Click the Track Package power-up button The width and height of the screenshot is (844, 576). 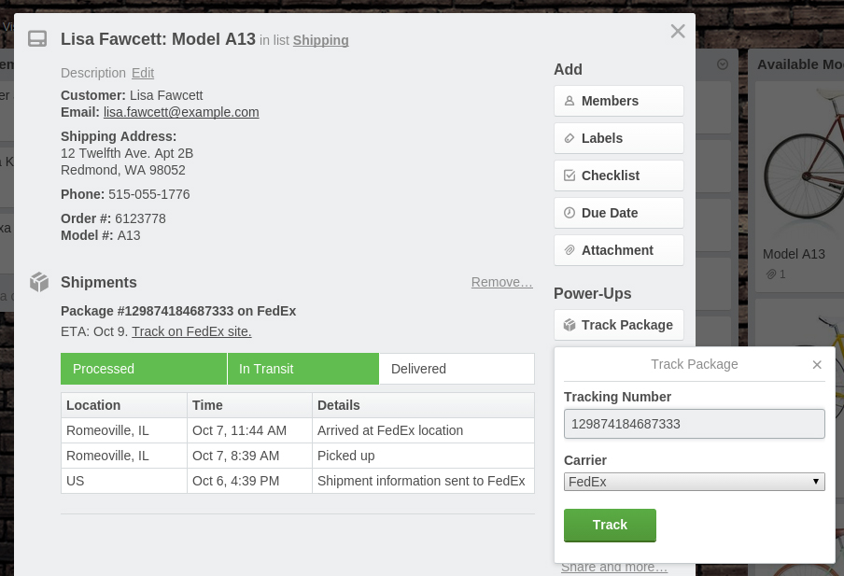pos(618,325)
